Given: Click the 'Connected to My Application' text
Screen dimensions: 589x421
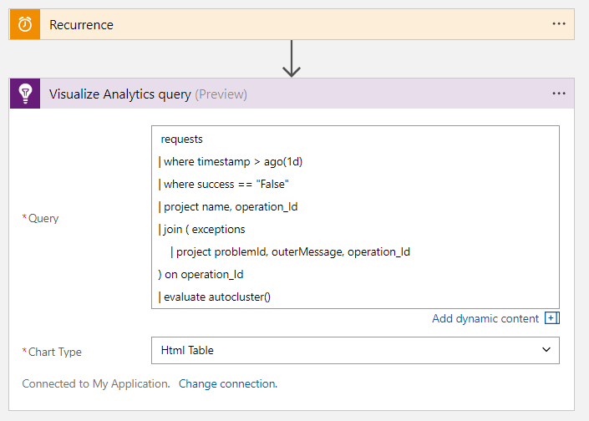Looking at the screenshot, I should pyautogui.click(x=95, y=384).
